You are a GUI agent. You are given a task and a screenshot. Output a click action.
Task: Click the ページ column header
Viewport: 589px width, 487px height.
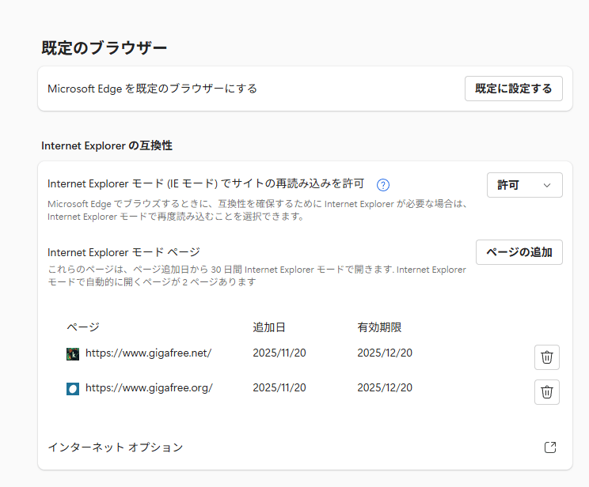click(x=82, y=327)
